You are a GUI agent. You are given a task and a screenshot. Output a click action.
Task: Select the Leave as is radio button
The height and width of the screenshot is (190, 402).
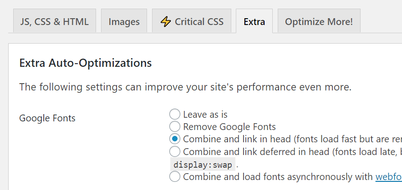point(174,114)
